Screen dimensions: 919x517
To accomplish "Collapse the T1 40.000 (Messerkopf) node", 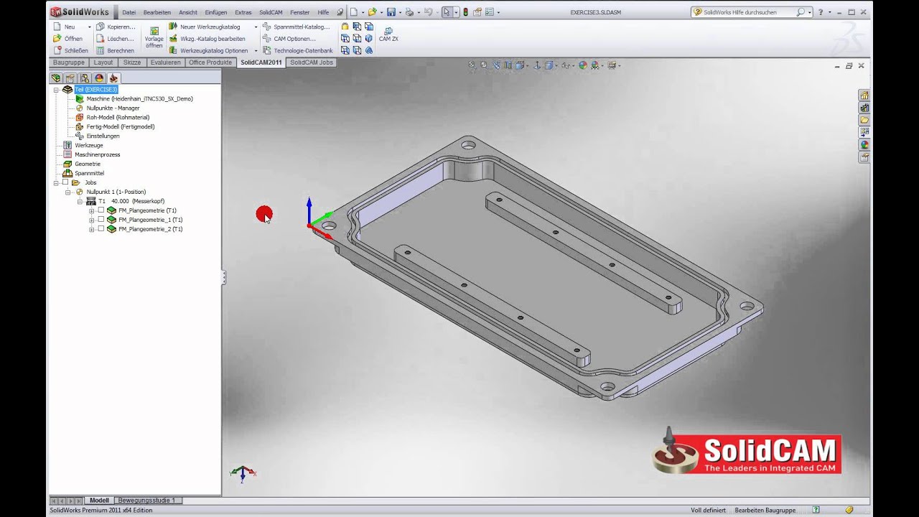I will 80,201.
